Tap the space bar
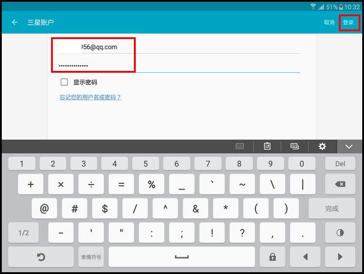Image resolution: width=364 pixels, height=274 pixels. 182,257
